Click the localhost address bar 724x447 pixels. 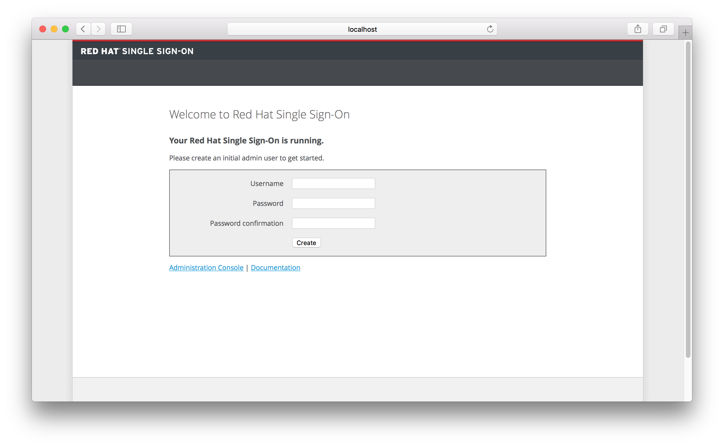[362, 29]
